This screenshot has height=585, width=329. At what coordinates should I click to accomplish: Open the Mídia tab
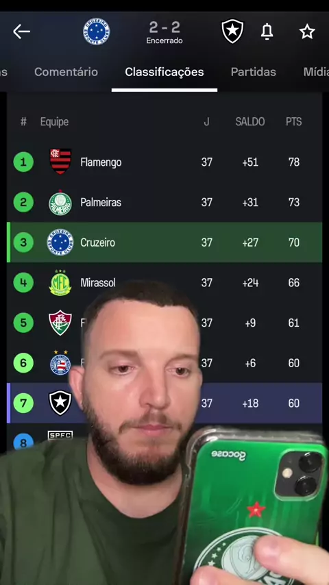pyautogui.click(x=316, y=72)
